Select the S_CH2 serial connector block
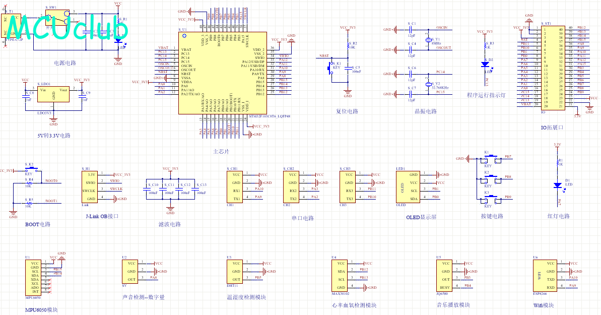This screenshot has height=315, width=601. [291, 187]
